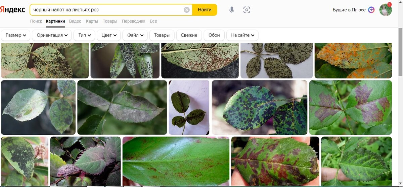Click the Найти search button
Image resolution: width=403 pixels, height=187 pixels.
[x=205, y=10]
